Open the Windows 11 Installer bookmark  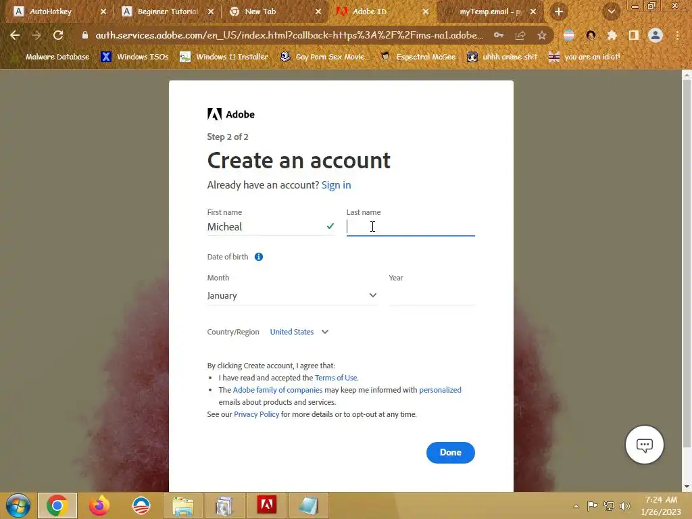(224, 57)
